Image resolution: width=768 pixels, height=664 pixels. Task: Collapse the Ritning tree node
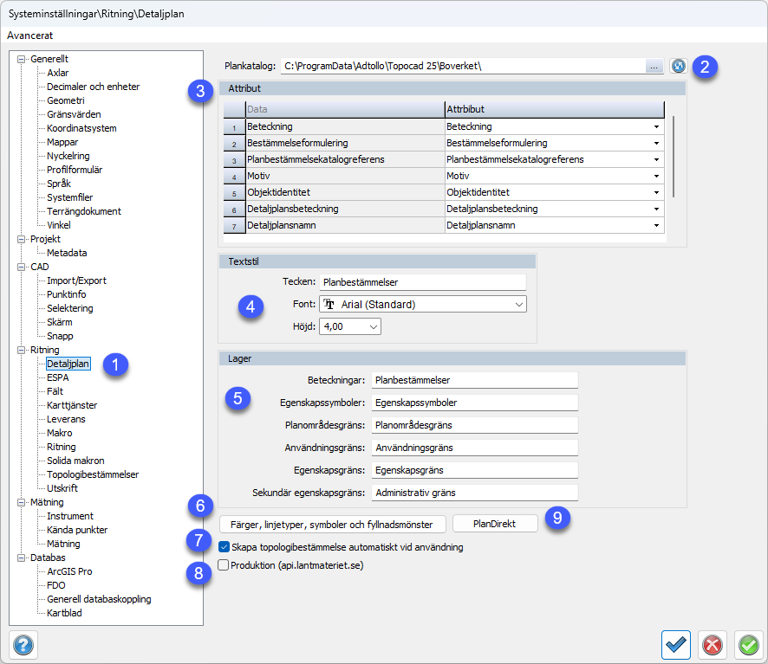22,350
